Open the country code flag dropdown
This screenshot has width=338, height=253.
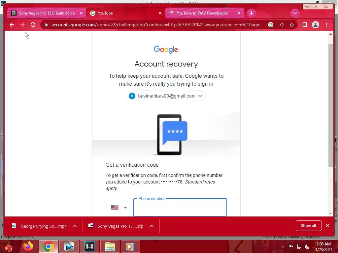coord(119,208)
